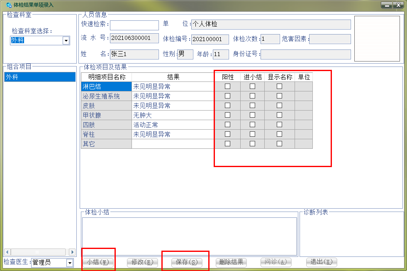
Task: Select the 皮肤 item name cell
Action: (107, 106)
